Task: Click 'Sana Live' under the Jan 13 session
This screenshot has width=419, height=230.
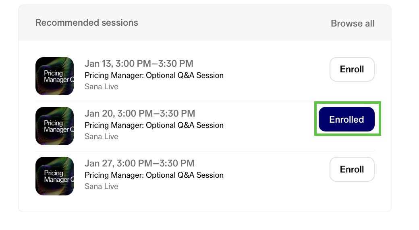Action: pyautogui.click(x=101, y=86)
